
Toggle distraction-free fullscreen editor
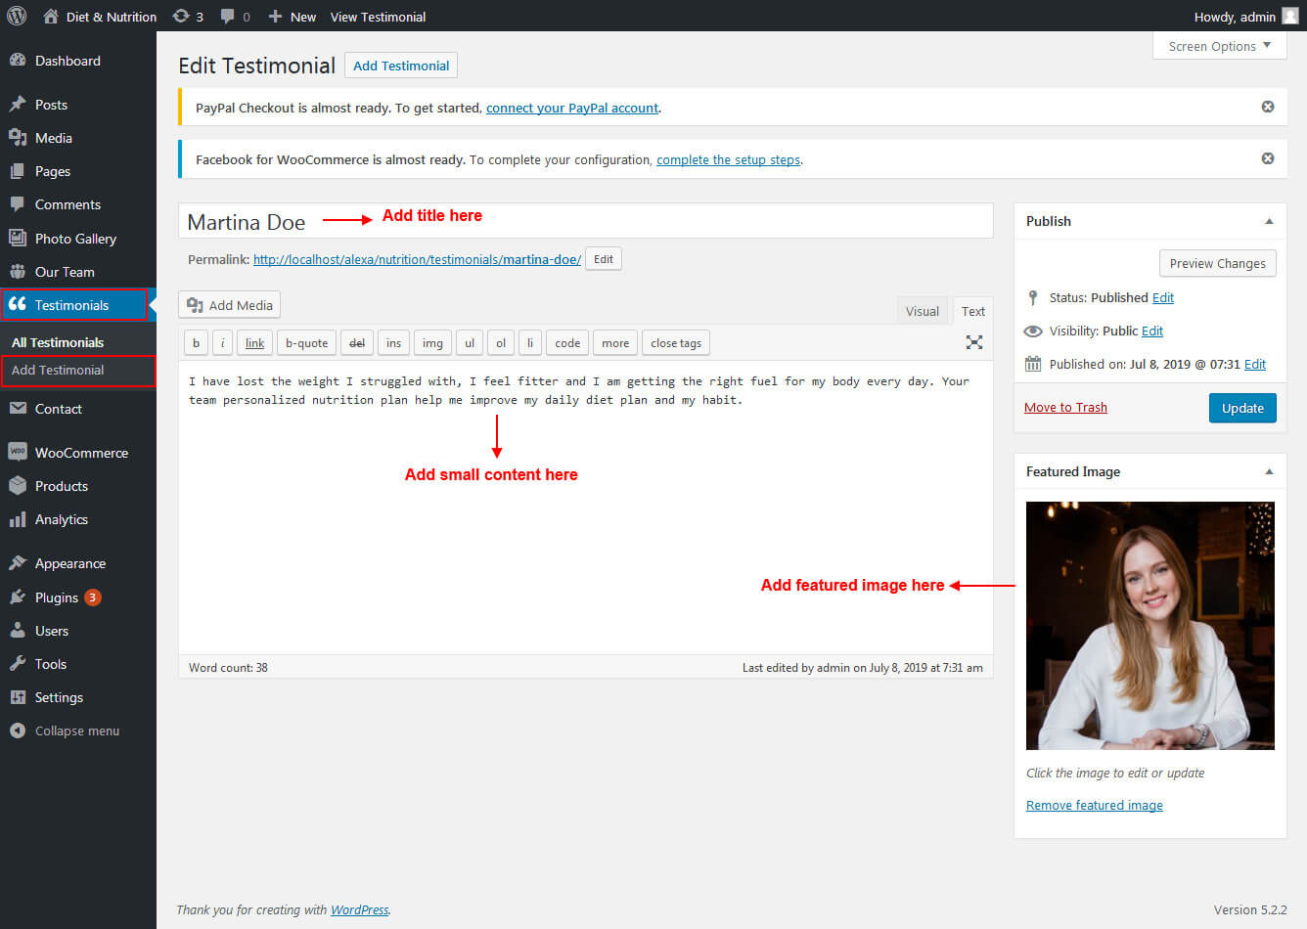[974, 342]
